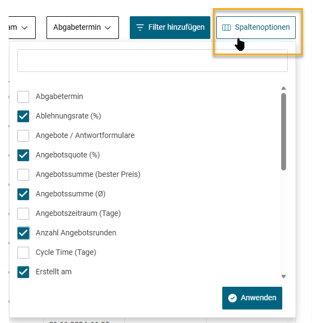Image resolution: width=312 pixels, height=323 pixels.
Task: Click the column search input field
Action: tap(152, 61)
